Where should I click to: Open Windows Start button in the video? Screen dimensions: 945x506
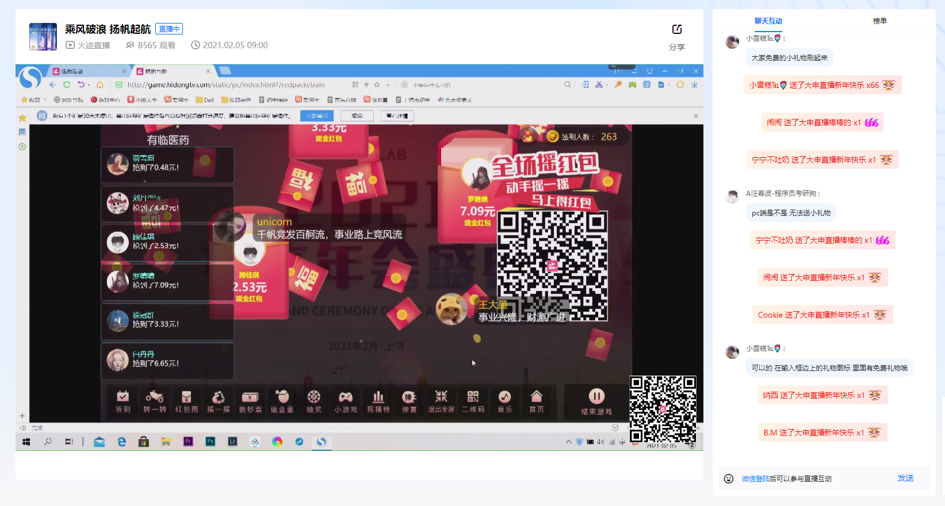pos(26,442)
